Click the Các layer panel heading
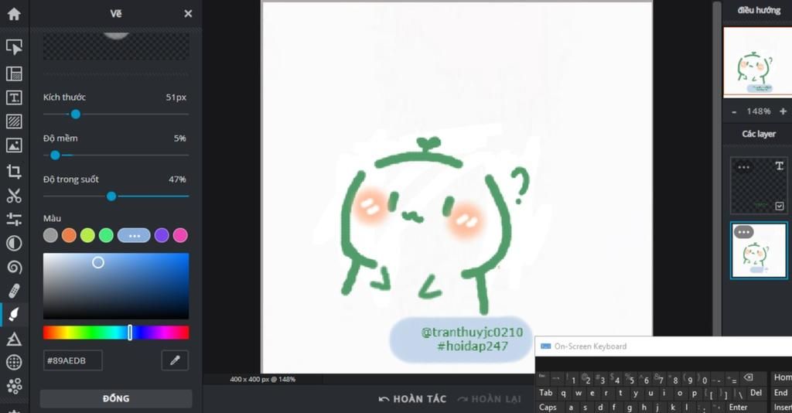792x413 pixels. [759, 134]
